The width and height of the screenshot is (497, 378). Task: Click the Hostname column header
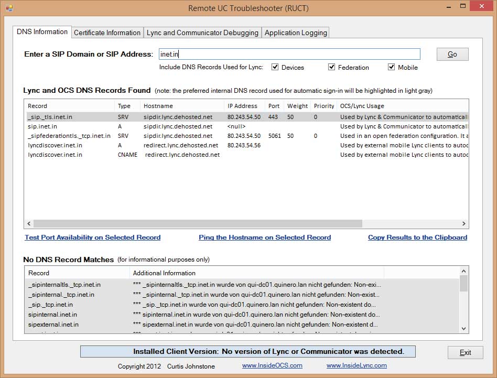[x=182, y=106]
